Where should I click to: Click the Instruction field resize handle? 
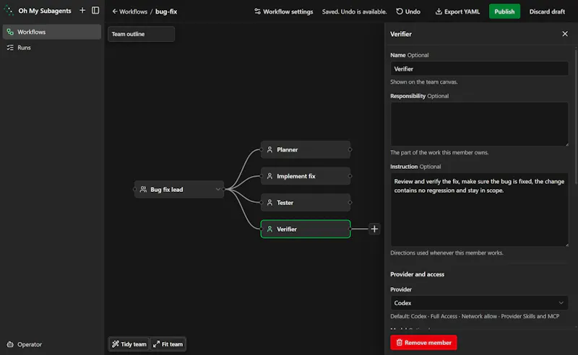point(566,244)
